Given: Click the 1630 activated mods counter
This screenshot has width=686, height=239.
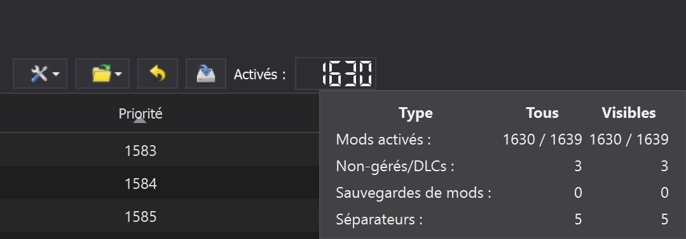Looking at the screenshot, I should [x=336, y=74].
